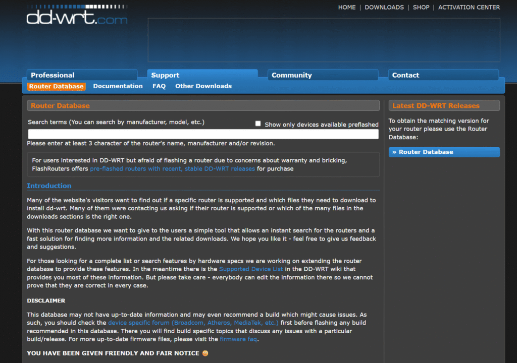The image size is (517, 363).
Task: Open the Documentation submenu item
Action: click(x=118, y=86)
